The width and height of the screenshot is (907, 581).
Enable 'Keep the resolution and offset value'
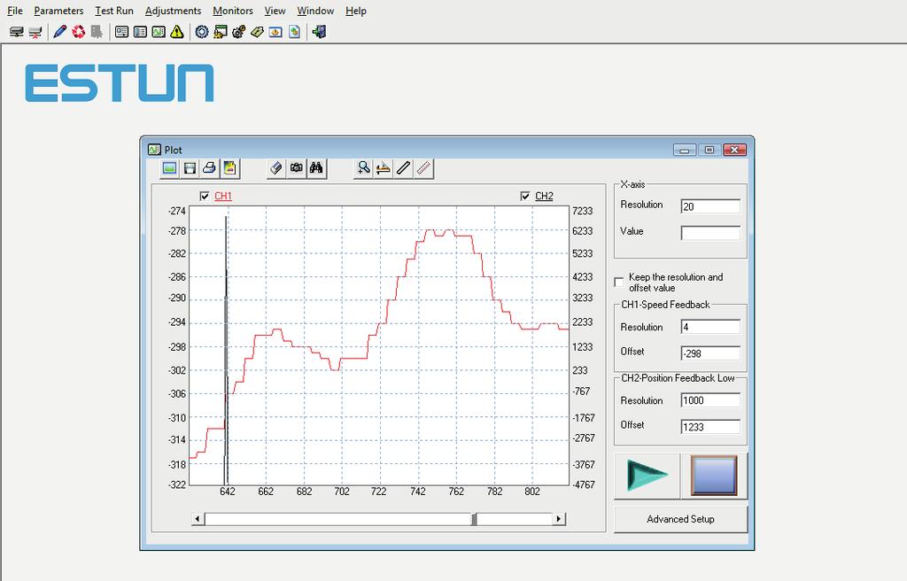tap(619, 282)
